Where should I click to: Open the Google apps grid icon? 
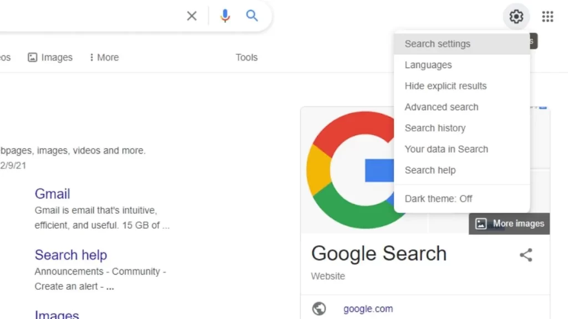[x=547, y=16]
